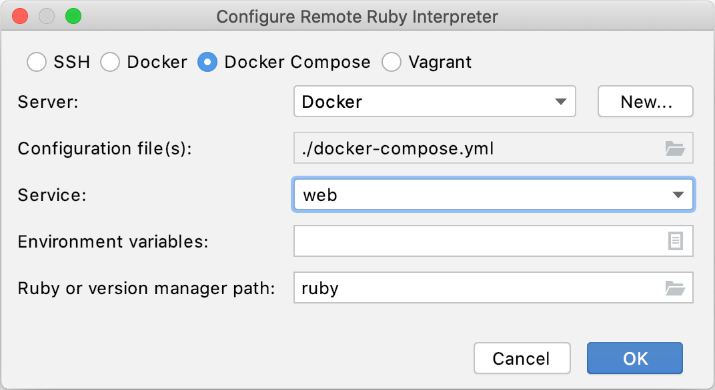
Task: Click the Service dropdown arrow icon
Action: point(678,194)
